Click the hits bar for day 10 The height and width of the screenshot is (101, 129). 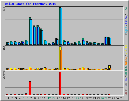41,37
